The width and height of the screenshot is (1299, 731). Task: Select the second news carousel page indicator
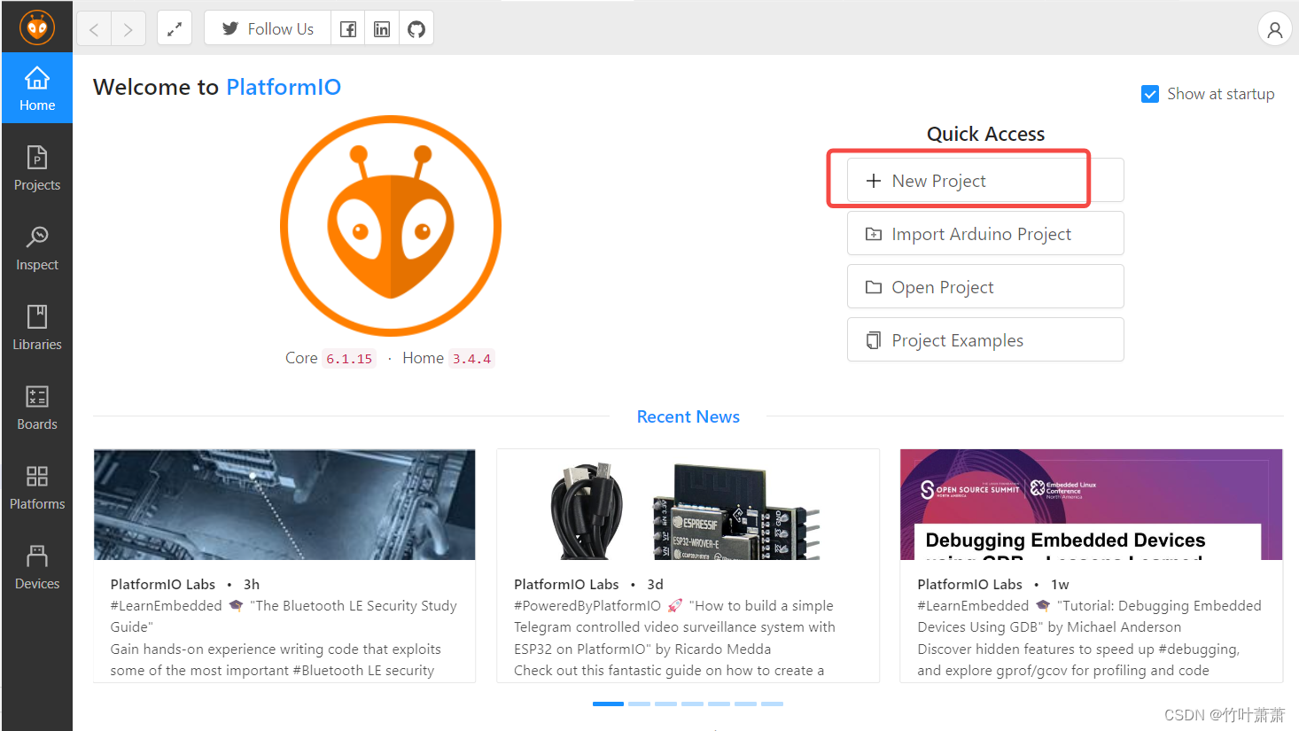(639, 704)
